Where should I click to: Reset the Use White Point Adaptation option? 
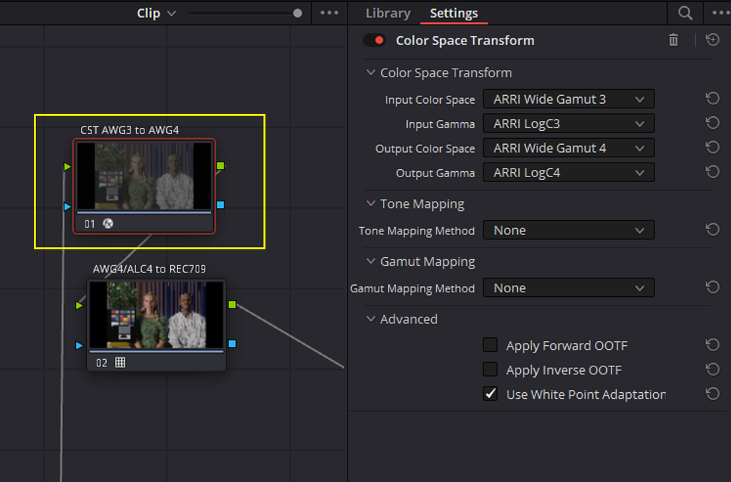tap(712, 394)
